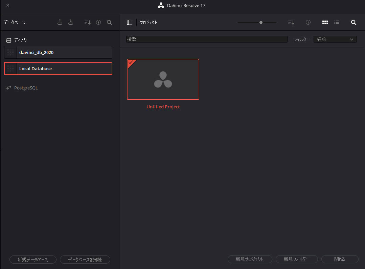Viewport: 365px width, 269px height.
Task: Switch to thumbnail grid view
Action: pyautogui.click(x=325, y=22)
